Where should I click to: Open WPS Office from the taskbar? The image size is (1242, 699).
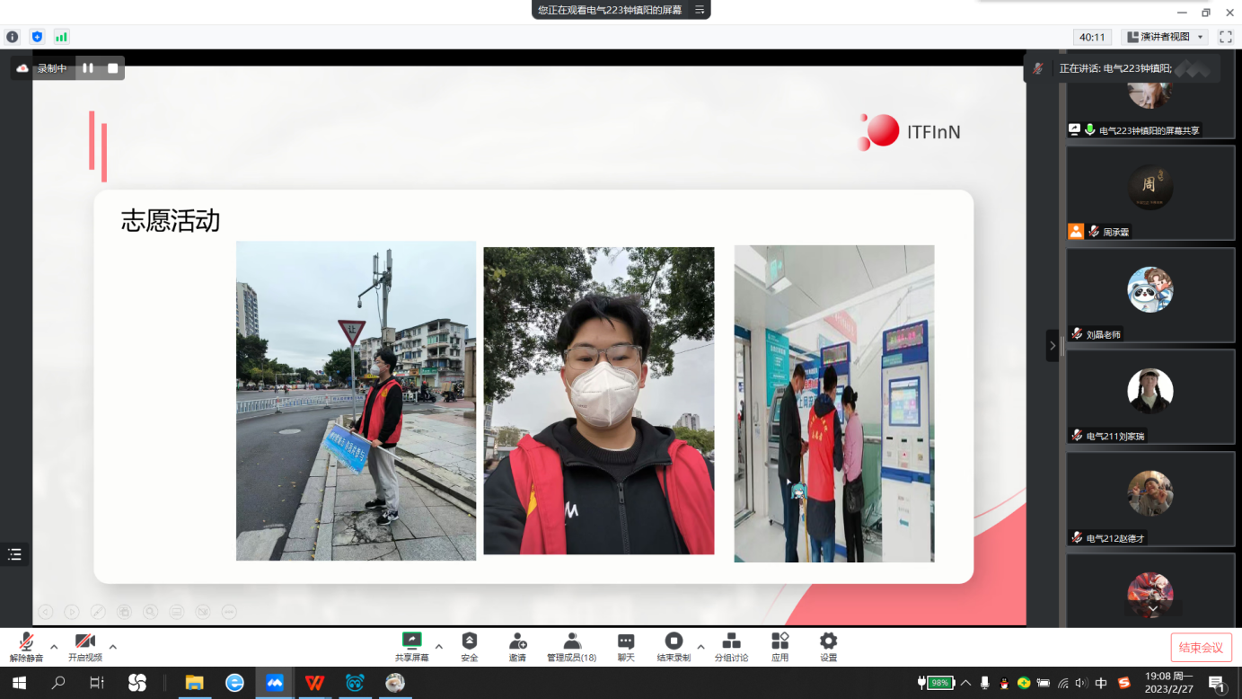[x=314, y=683]
